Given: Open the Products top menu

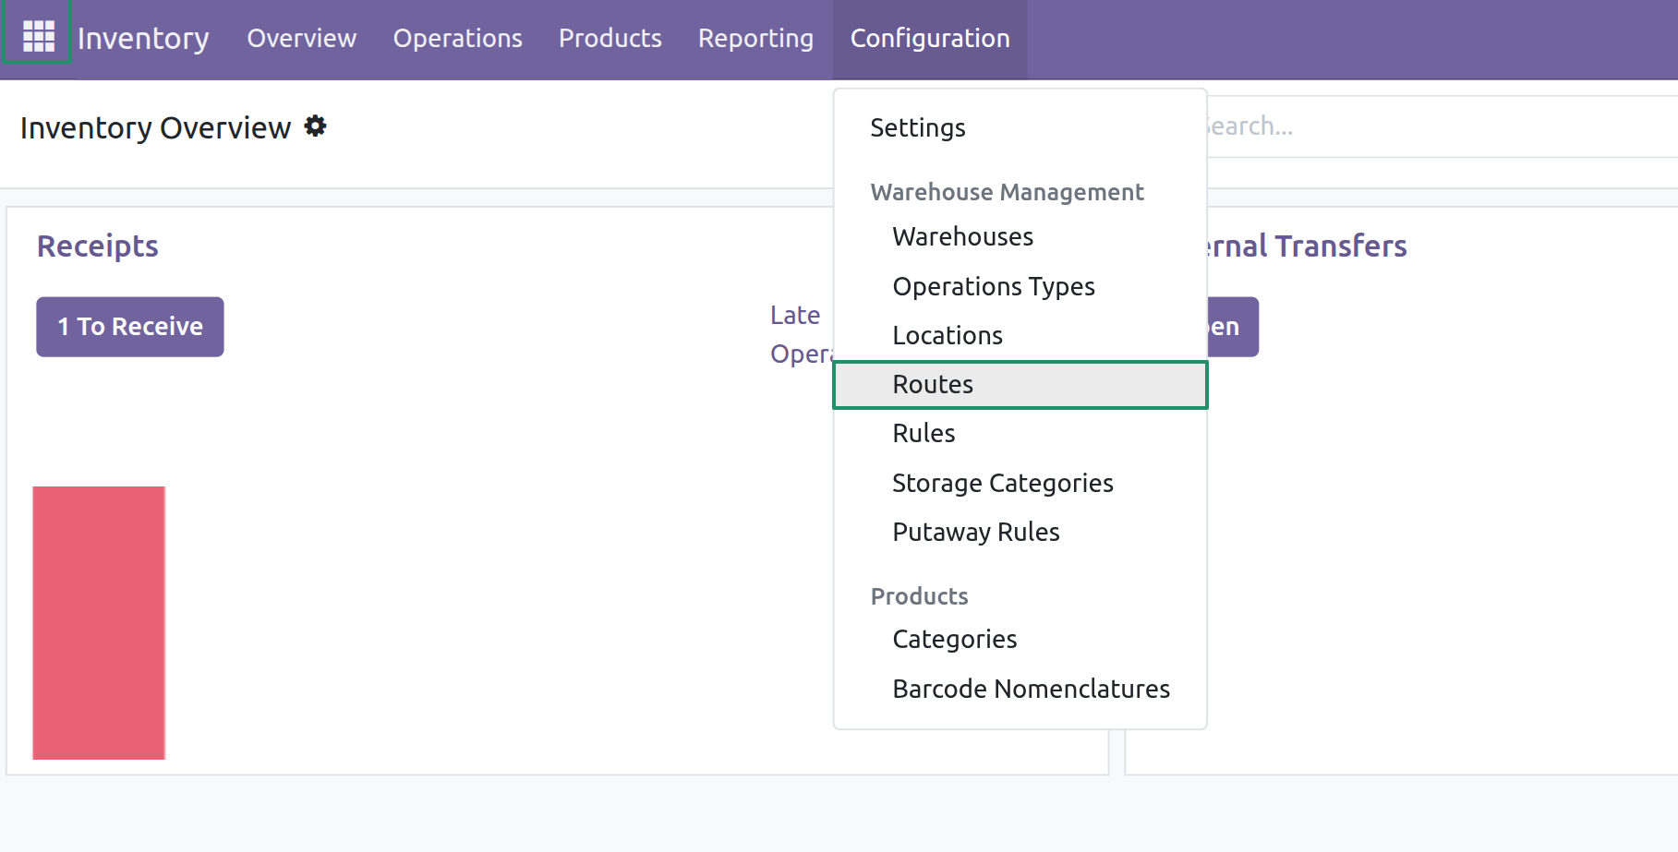Looking at the screenshot, I should (610, 38).
